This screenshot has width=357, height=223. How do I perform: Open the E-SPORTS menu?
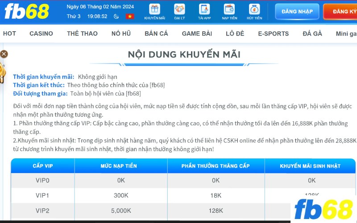click(x=273, y=34)
